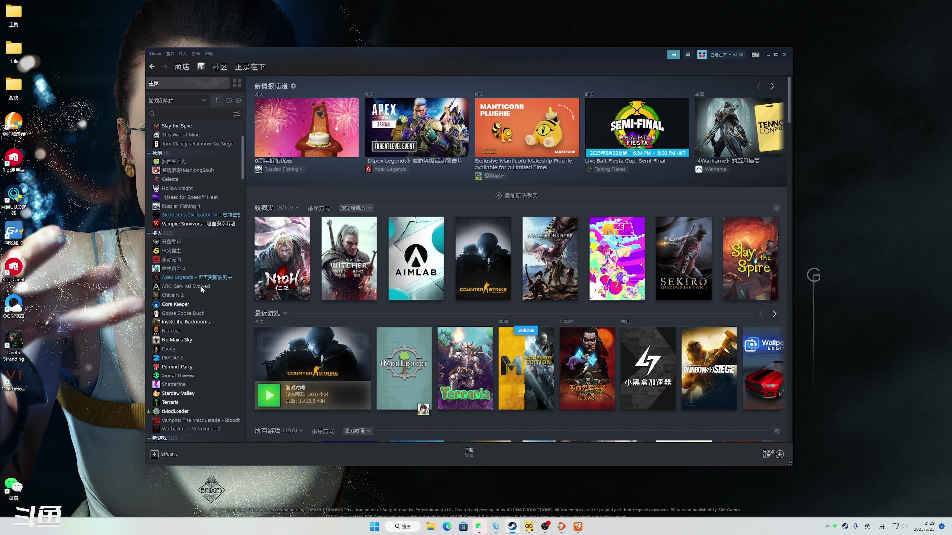Open favorites 按字母顺序 sort dropdown

(x=356, y=208)
